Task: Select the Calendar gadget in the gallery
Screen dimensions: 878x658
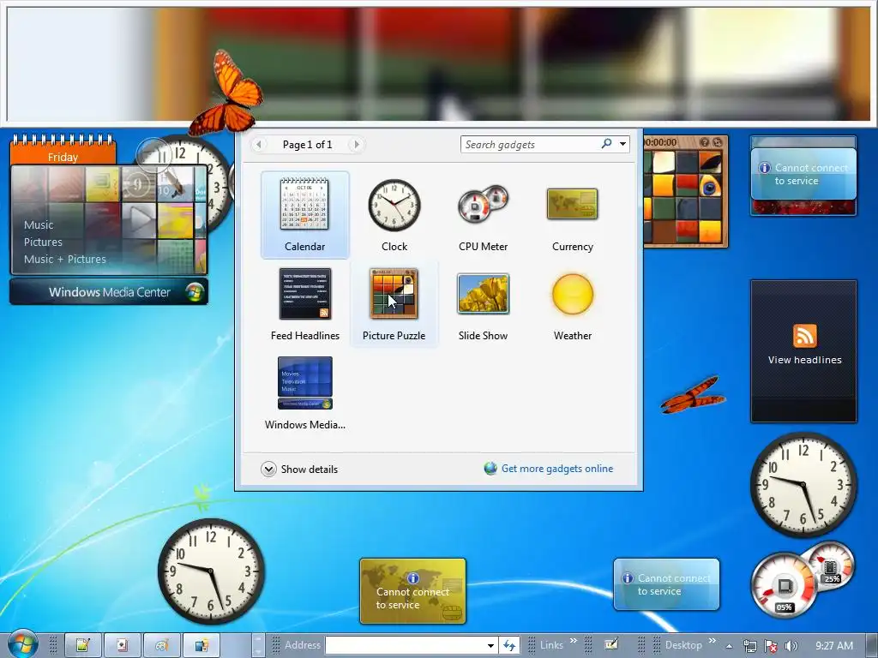Action: 304,215
